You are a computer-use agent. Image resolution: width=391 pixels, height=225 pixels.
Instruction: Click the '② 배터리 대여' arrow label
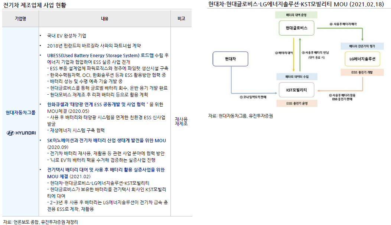pyautogui.click(x=284, y=53)
